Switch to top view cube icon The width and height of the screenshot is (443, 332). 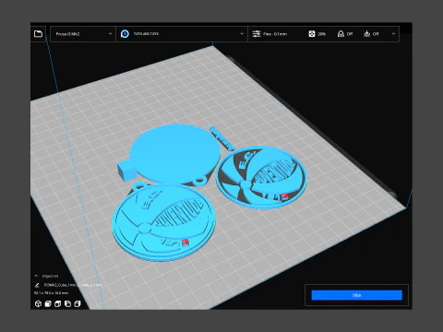(x=58, y=304)
